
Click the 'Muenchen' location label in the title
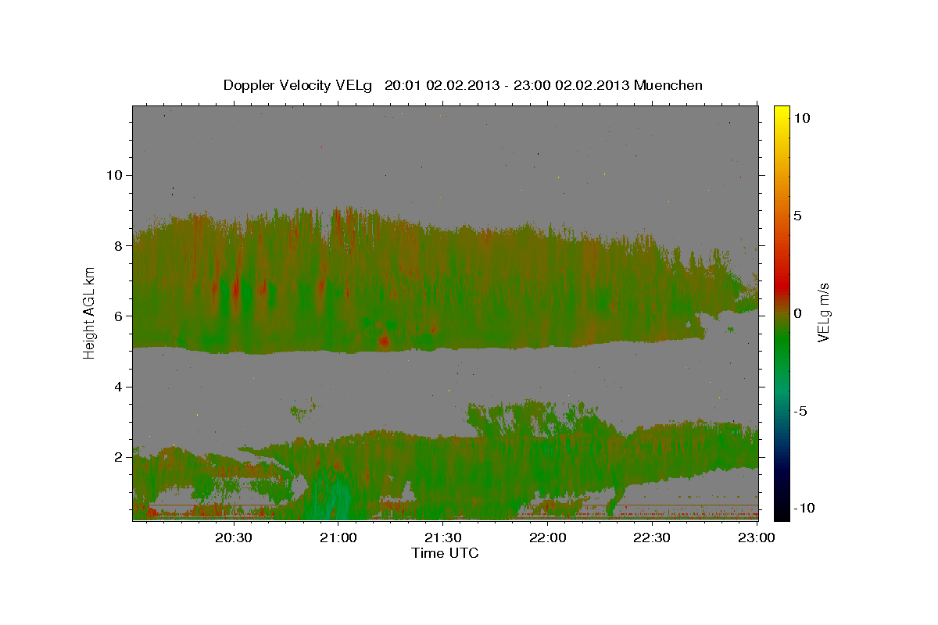point(668,85)
